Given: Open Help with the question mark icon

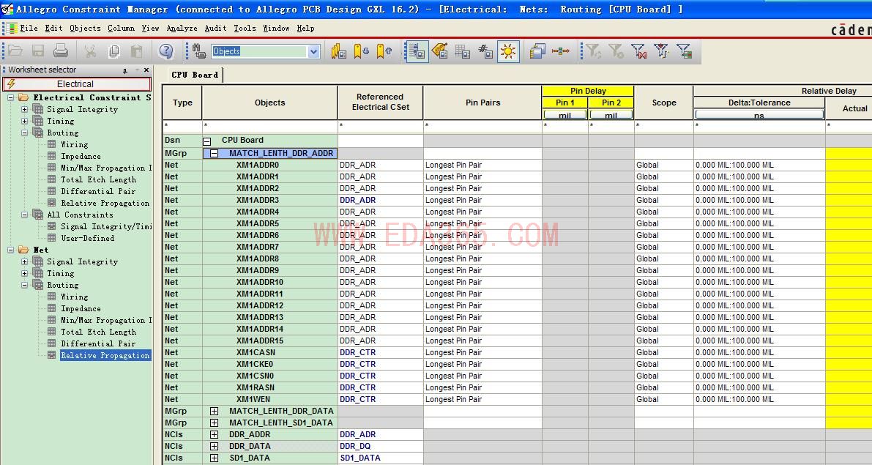Looking at the screenshot, I should (165, 51).
